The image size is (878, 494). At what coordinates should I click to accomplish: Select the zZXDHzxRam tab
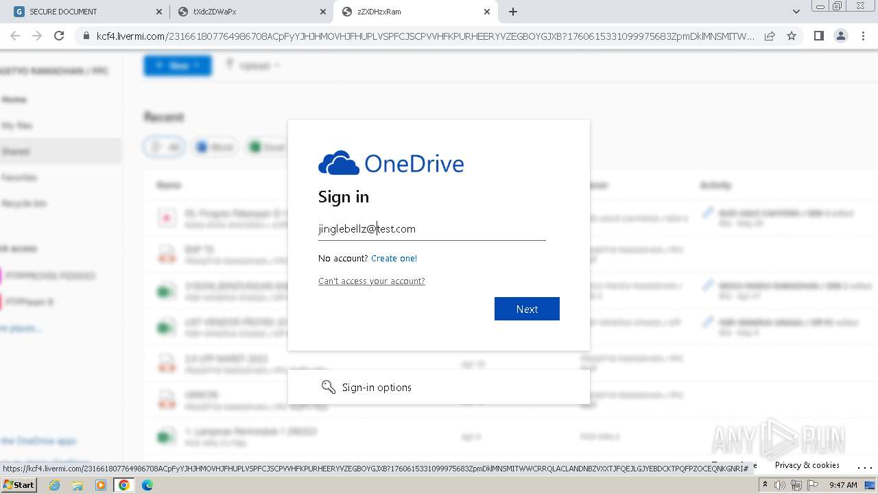[x=416, y=12]
